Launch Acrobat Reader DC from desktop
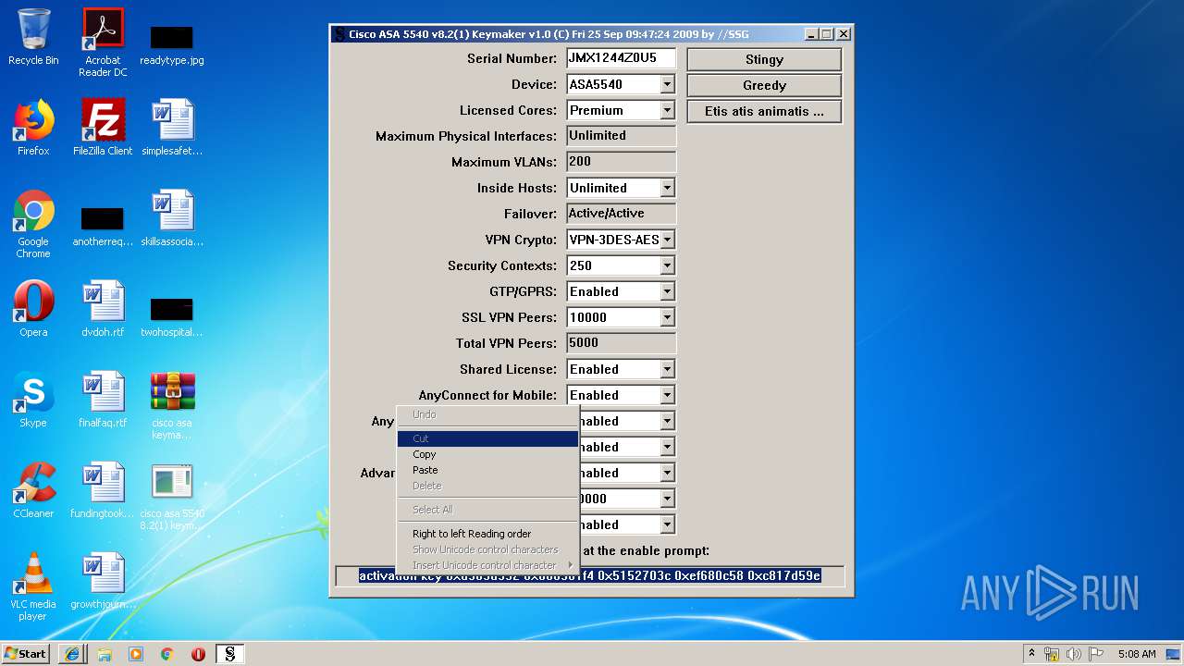 click(x=103, y=43)
